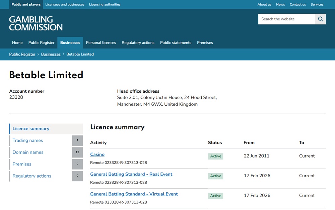Viewport: 335px width, 210px height.
Task: Open Regulatory actions in top navigation
Action: tap(138, 43)
